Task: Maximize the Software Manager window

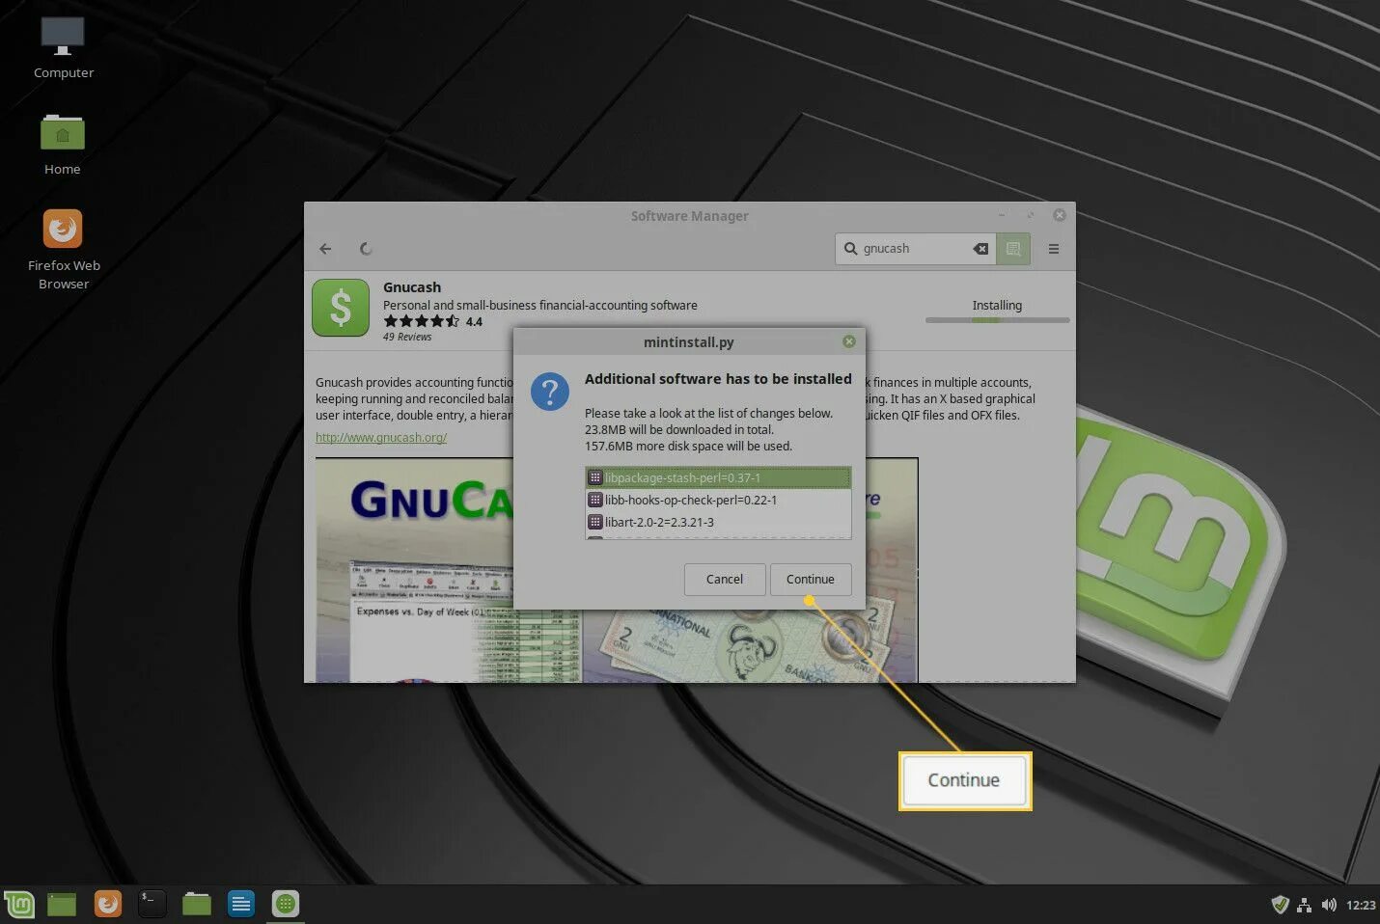Action: 1031,215
